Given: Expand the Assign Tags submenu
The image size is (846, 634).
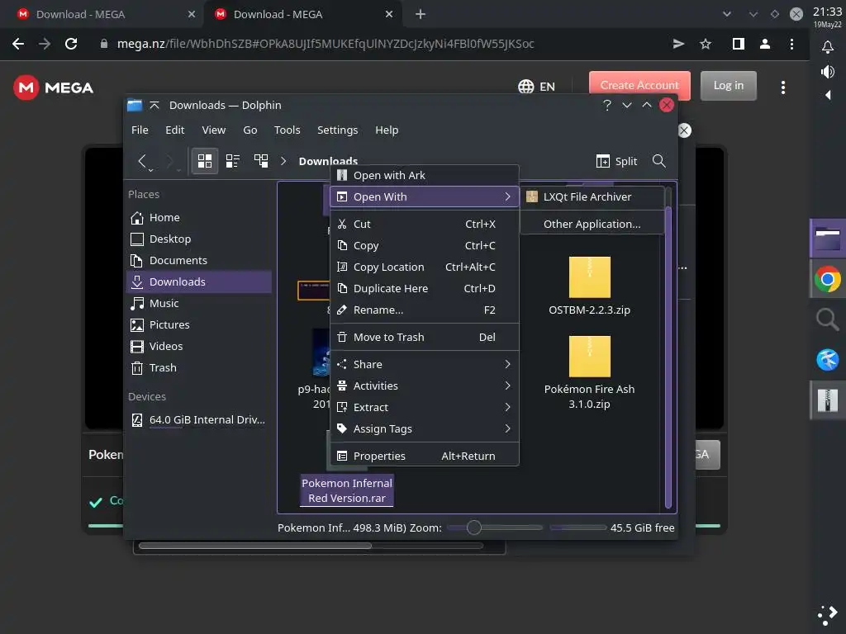Looking at the screenshot, I should (424, 429).
